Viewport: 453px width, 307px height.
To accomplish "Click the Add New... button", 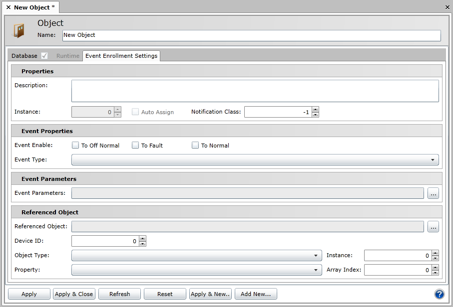I will [x=256, y=294].
